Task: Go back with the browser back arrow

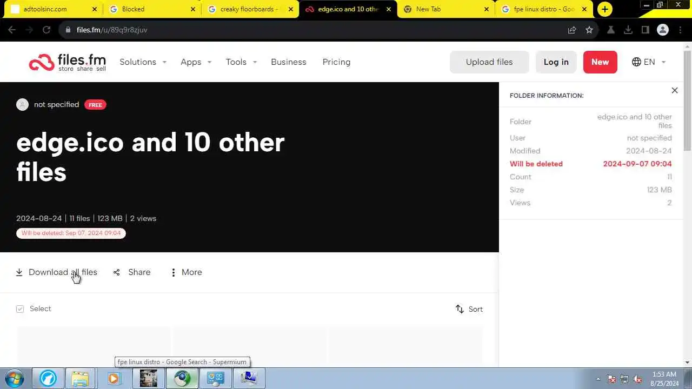Action: click(x=12, y=30)
